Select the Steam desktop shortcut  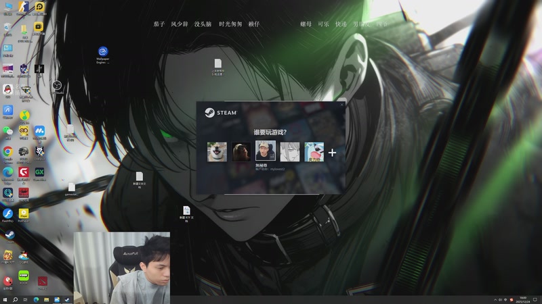pos(9,236)
